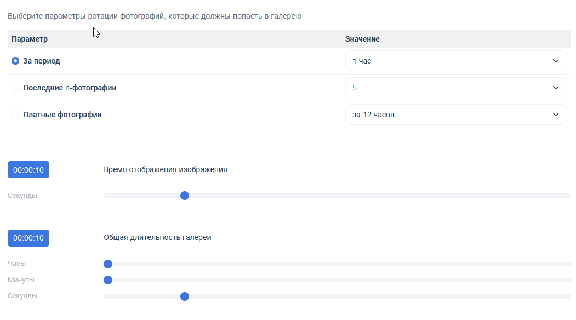Click the seconds slider handle for image display time

pos(185,196)
